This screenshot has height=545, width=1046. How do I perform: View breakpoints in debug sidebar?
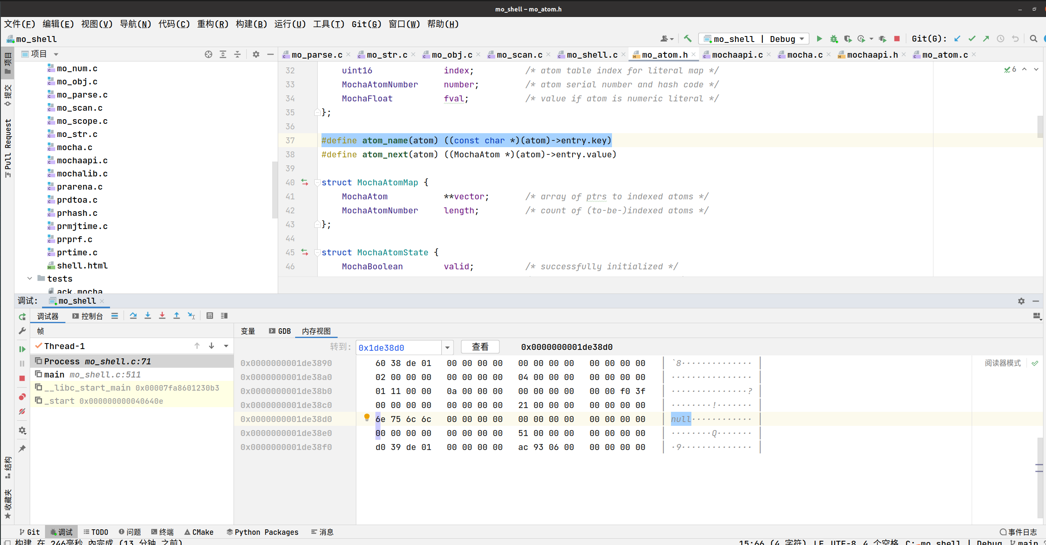[22, 397]
